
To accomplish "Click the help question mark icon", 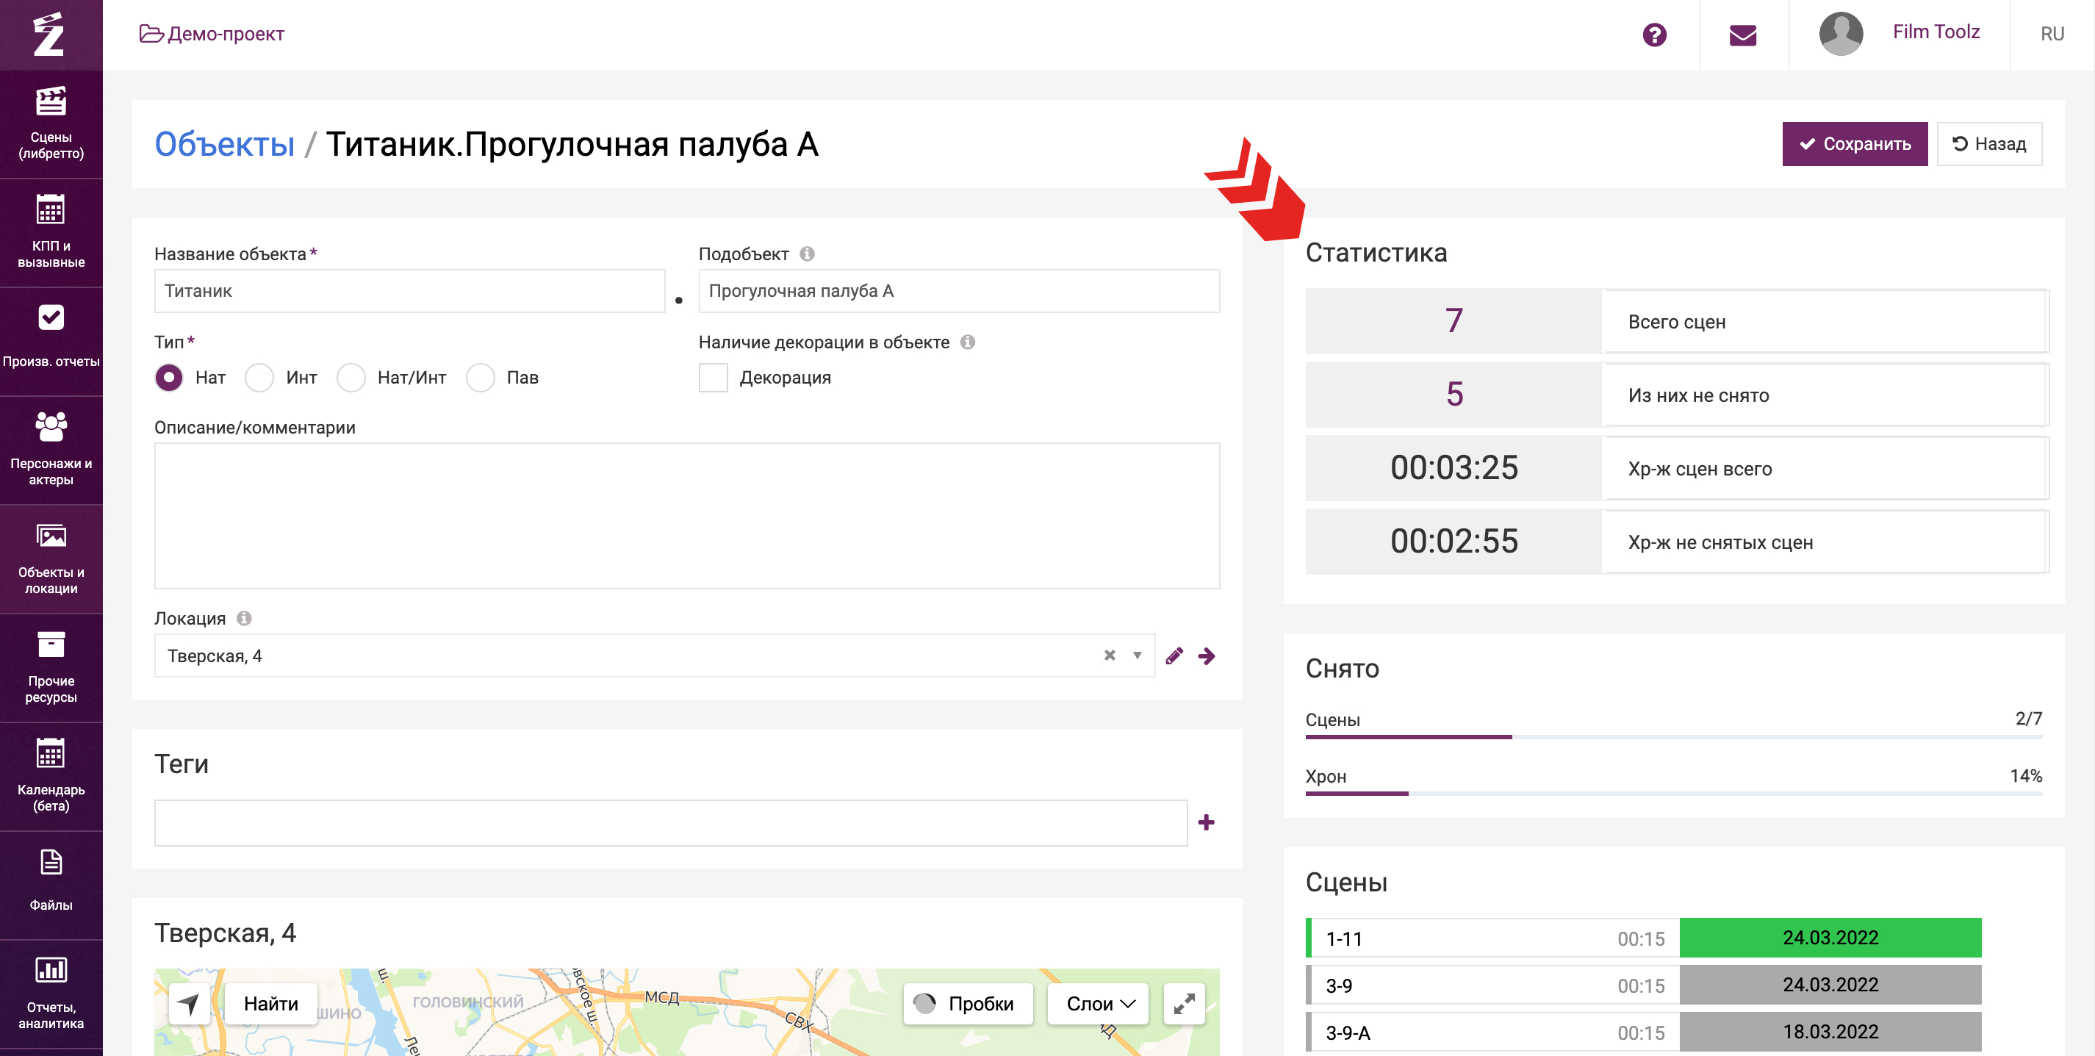I will [1653, 34].
